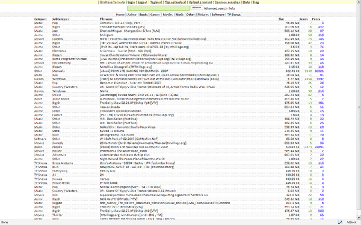This screenshot has width=361, height=225.
Task: Click the status bar icon beside Adblock
Action: 340,222
